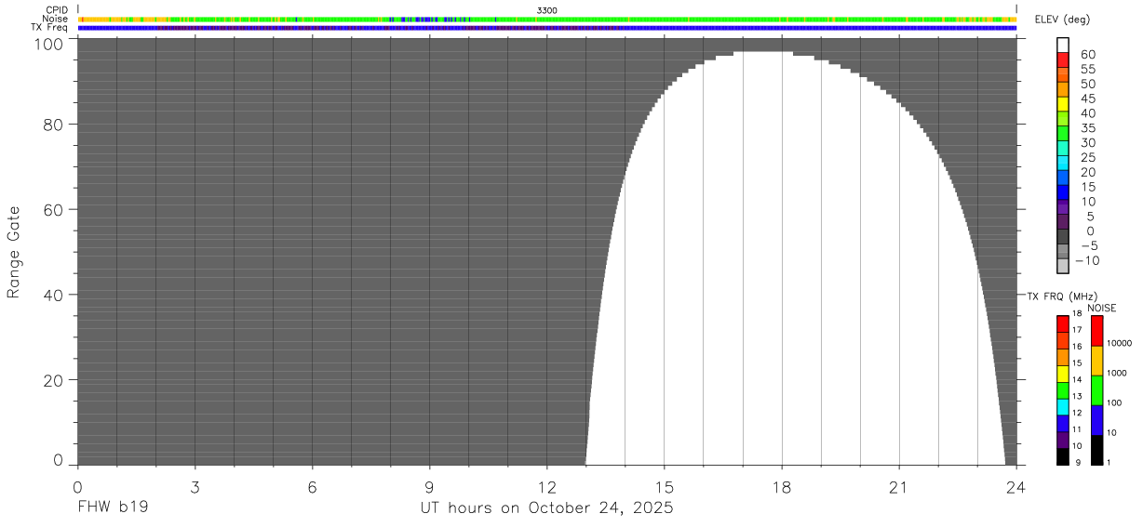Pick the green swatch in the NOISE bar
Image resolution: width=1143 pixels, height=527 pixels.
click(x=1096, y=390)
